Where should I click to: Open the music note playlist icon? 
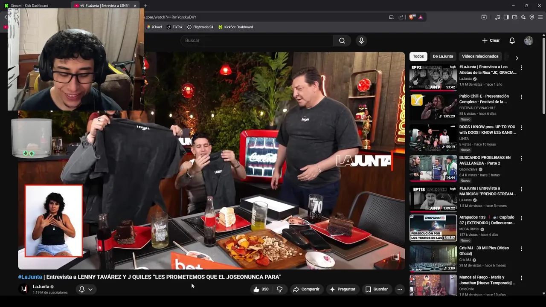498,17
